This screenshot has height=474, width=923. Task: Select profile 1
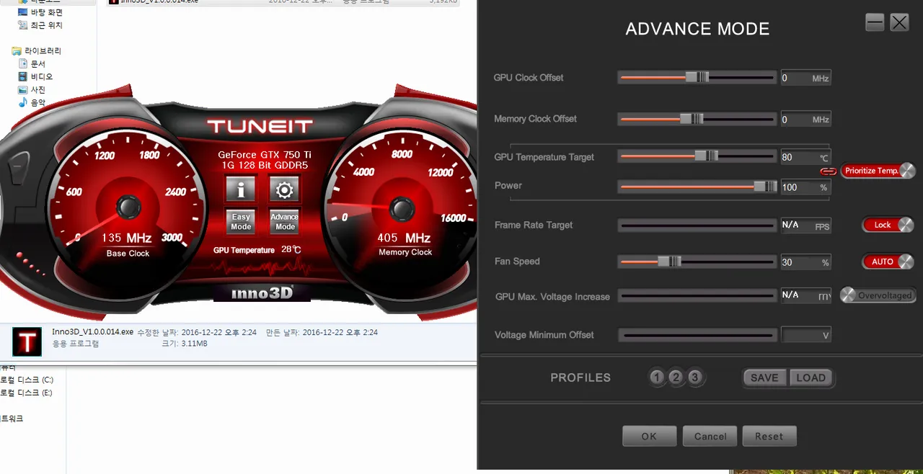(x=656, y=377)
